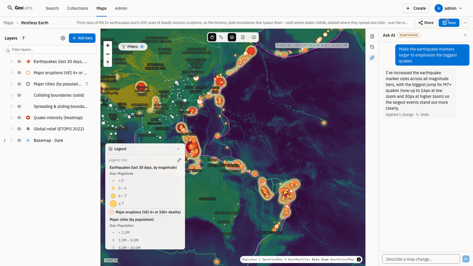Screen dimensions: 473x266
Task: Hide the Spreading & sliding boundaries layer
Action: click(19, 106)
